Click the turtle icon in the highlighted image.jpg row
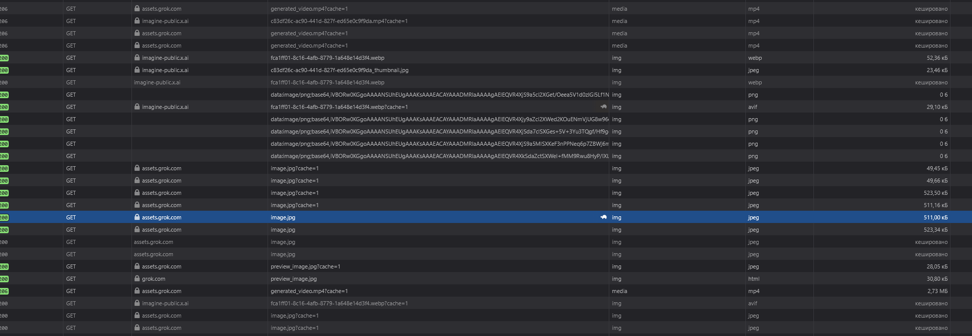 click(x=604, y=217)
